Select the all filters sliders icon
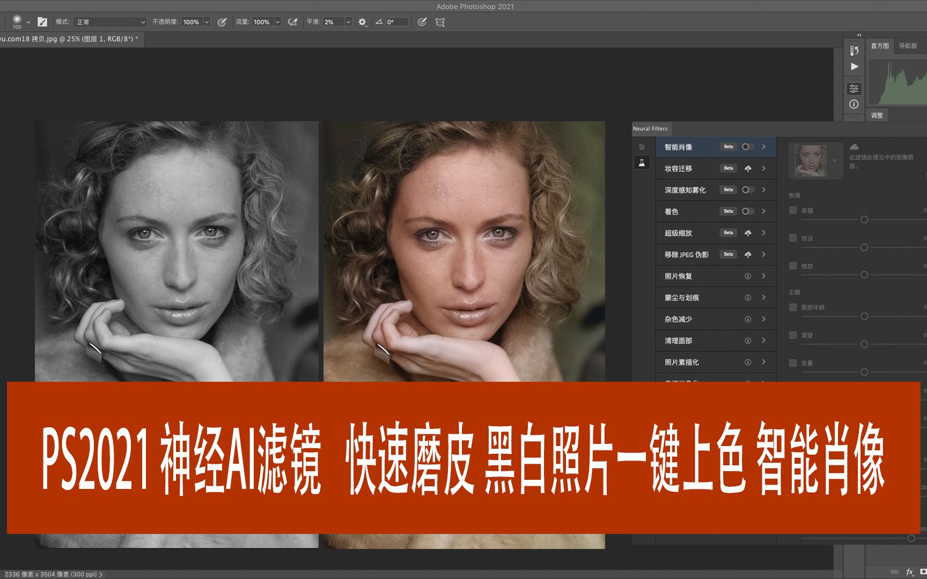 click(642, 146)
